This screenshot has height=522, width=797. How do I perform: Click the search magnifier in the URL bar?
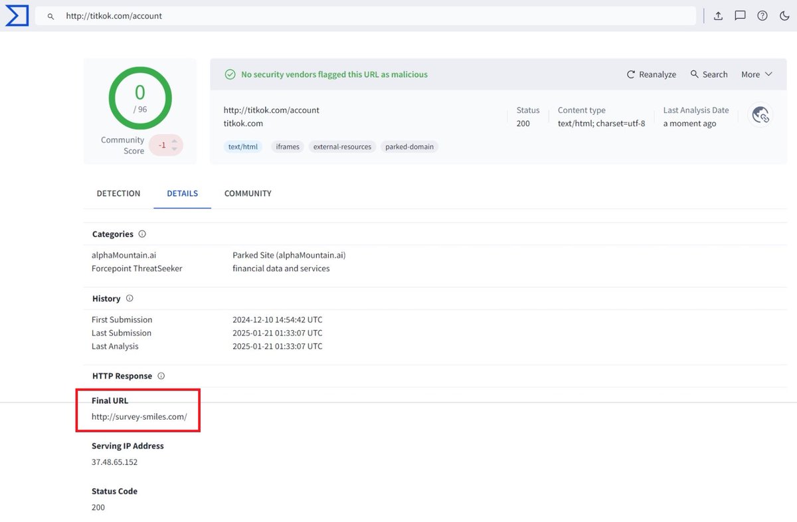click(x=50, y=16)
